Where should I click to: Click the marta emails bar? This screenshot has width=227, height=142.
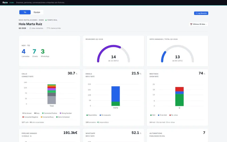coord(115,96)
